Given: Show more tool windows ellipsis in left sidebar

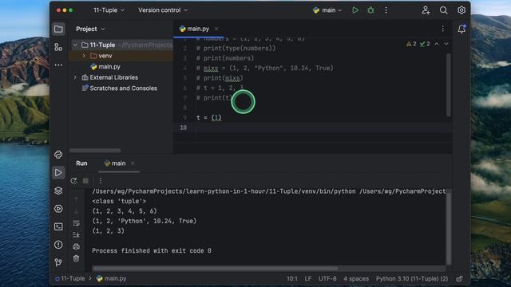Looking at the screenshot, I should (58, 65).
